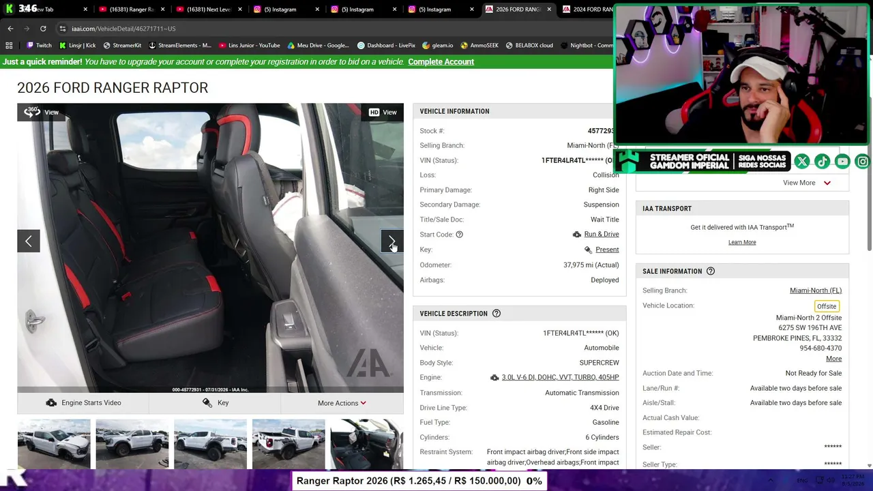Open the Twitch bookmark
This screenshot has width=873, height=491.
pyautogui.click(x=39, y=46)
